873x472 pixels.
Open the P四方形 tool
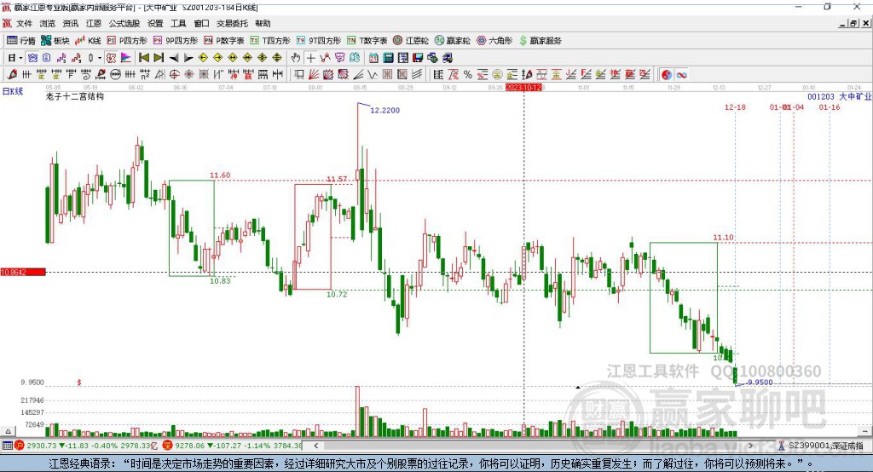126,41
